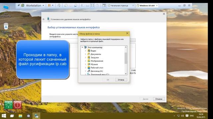The height and width of the screenshot is (119, 213).
Task: Select the Загрузки folder
Action: point(95,58)
